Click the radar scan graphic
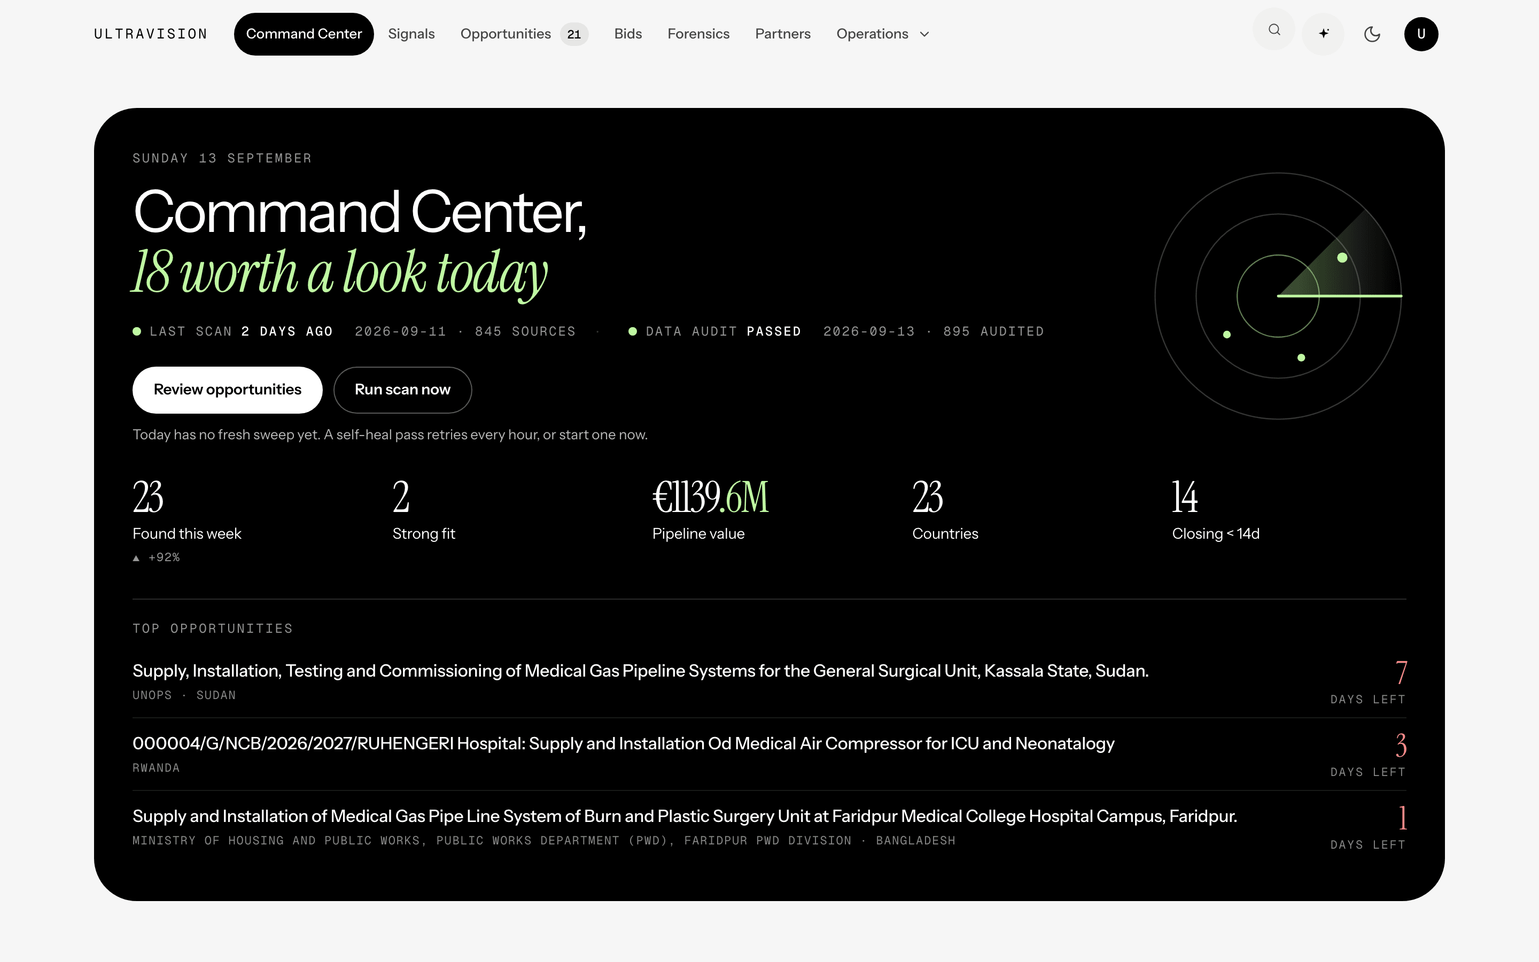The image size is (1539, 962). 1278,296
